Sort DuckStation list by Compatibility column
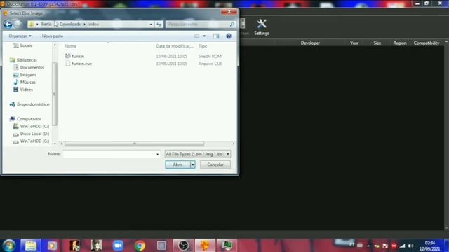This screenshot has width=449, height=252. 427,43
